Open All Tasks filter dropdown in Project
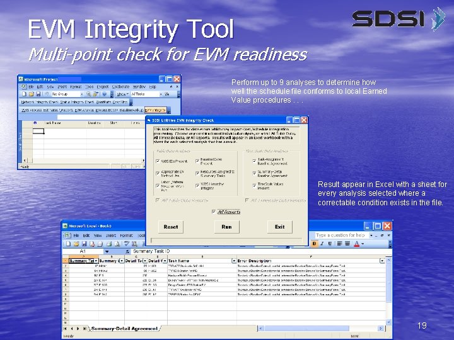454x340 pixels. pos(161,94)
